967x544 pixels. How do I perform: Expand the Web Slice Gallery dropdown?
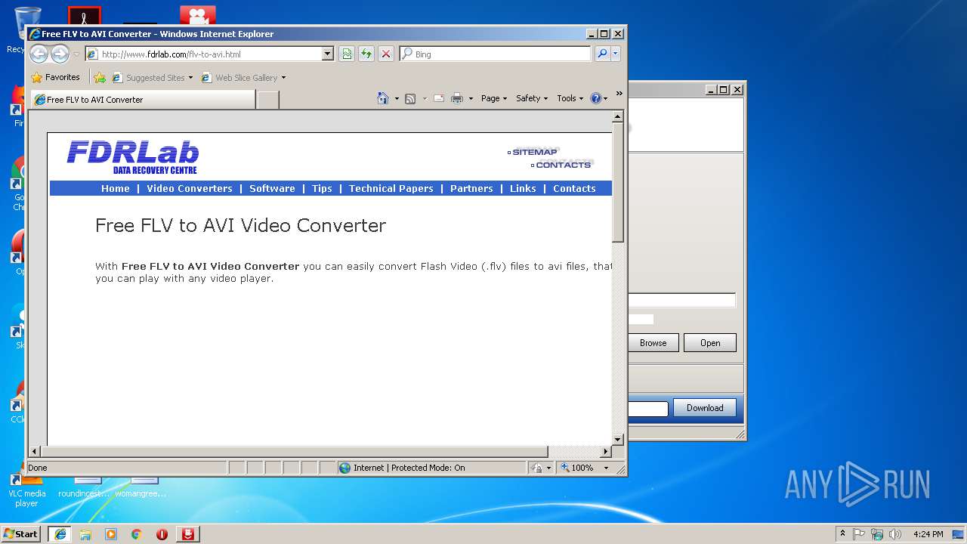click(x=283, y=77)
